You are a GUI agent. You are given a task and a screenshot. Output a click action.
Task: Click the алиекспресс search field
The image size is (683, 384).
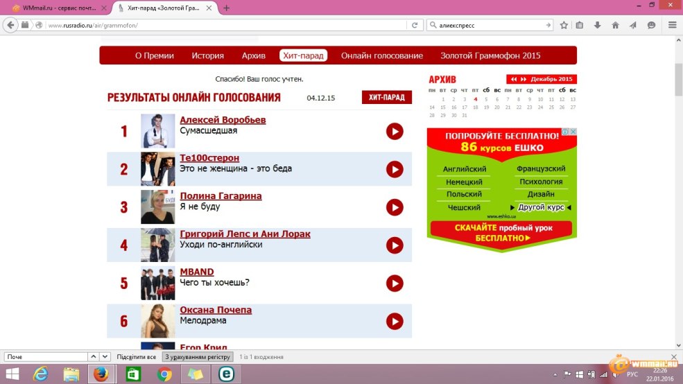tap(490, 25)
